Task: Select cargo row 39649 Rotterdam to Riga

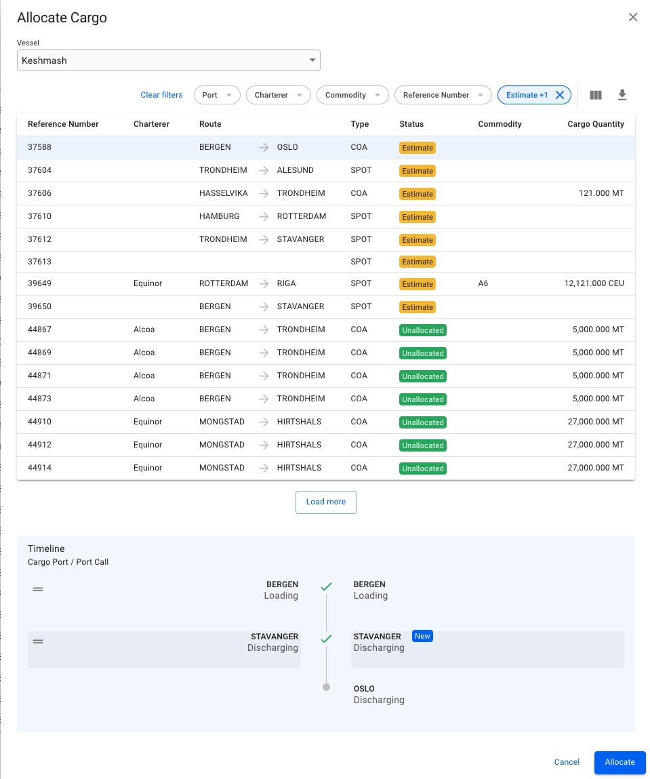Action: click(x=325, y=283)
